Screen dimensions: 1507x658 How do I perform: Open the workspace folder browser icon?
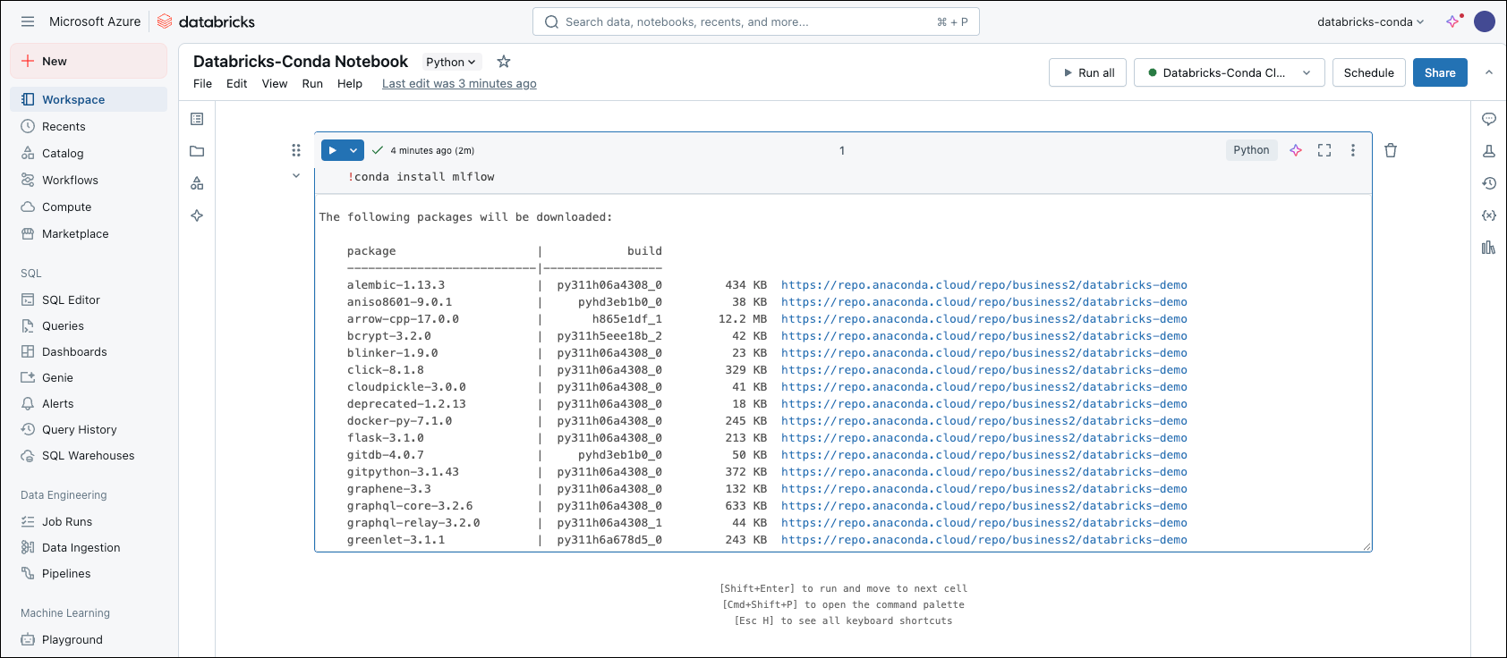tap(197, 151)
